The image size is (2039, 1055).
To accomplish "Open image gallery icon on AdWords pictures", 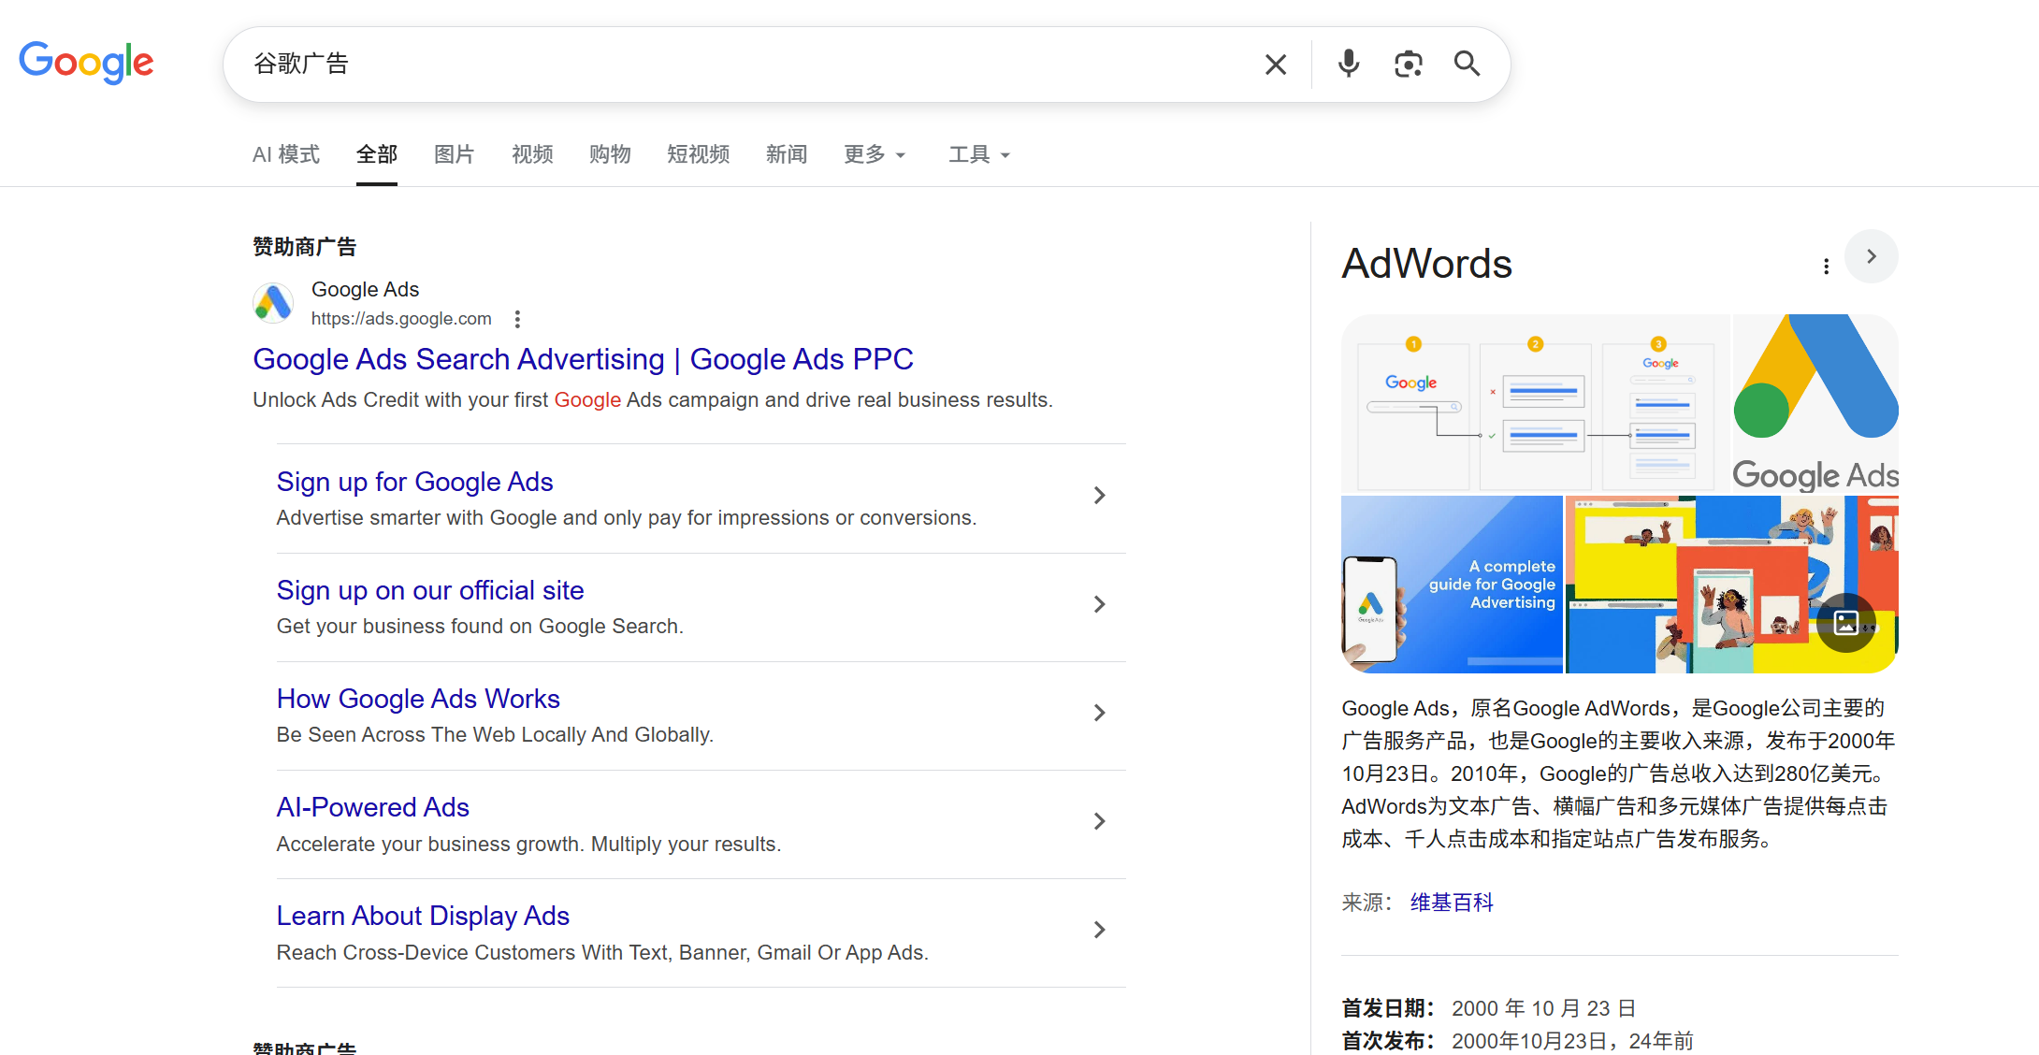I will point(1846,622).
